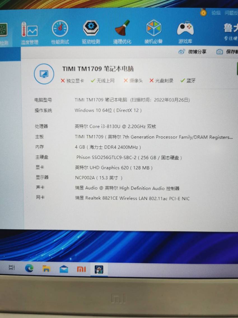Click the 处理器 label

click(x=41, y=126)
